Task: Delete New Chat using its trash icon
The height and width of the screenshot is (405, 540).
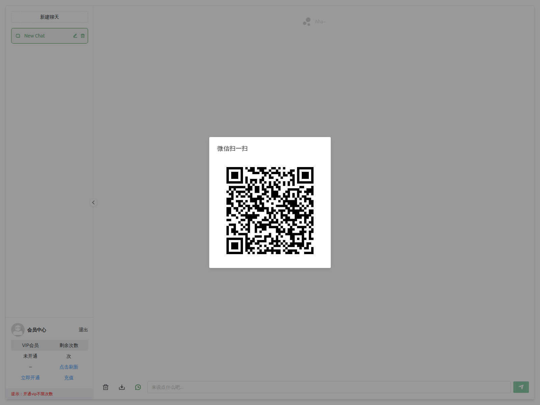Action: click(x=83, y=36)
